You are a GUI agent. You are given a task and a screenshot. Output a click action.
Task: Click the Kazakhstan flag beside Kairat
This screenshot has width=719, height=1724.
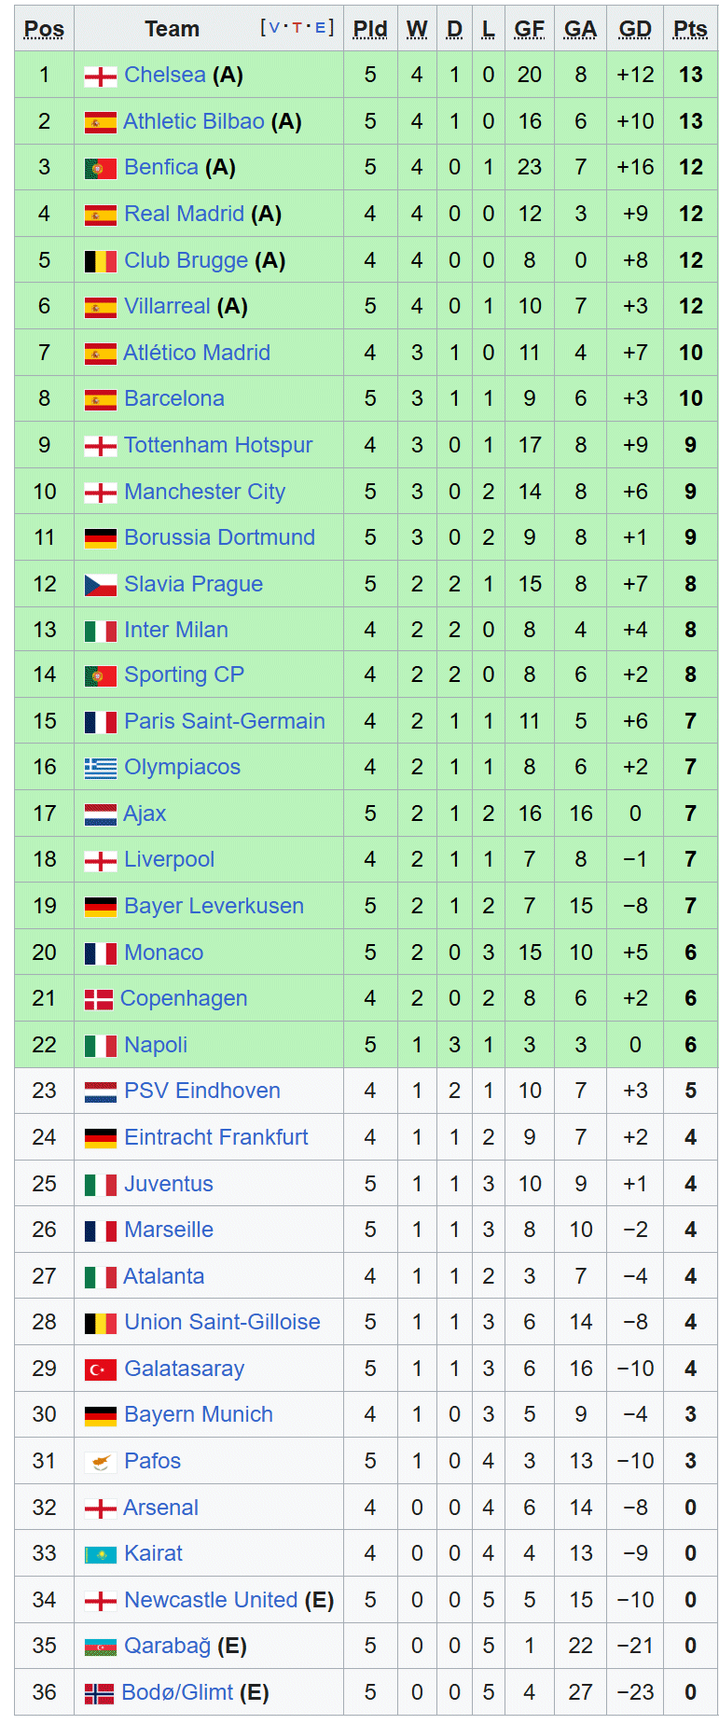[x=100, y=1555]
